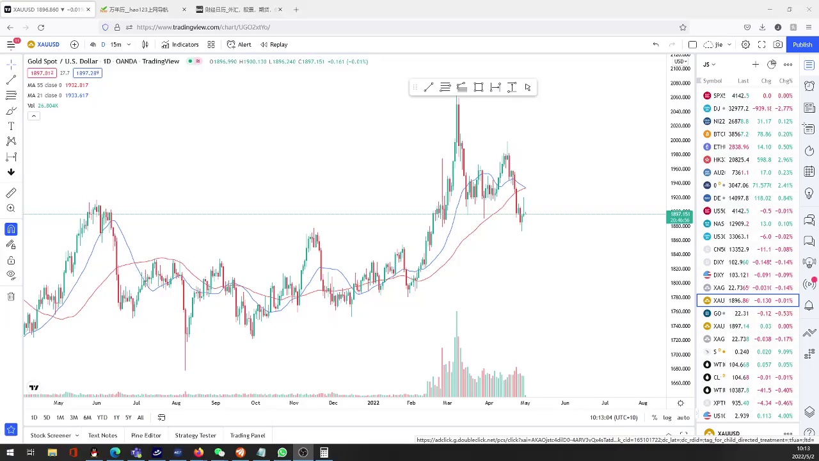819x461 pixels.
Task: Open Firefox from the Windows taskbar
Action: [198, 453]
